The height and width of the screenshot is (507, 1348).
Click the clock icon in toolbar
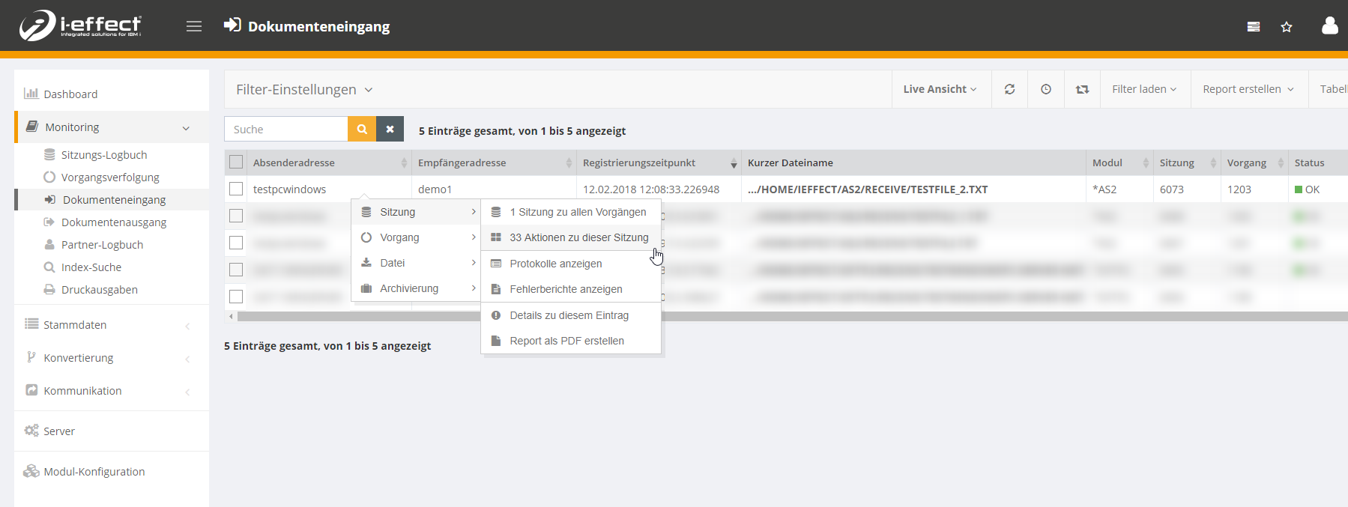point(1046,89)
